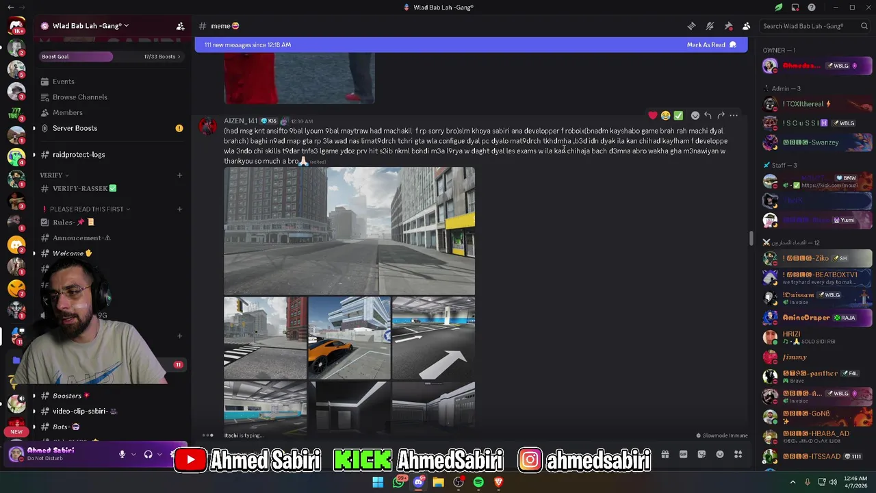Open GIF picker
The image size is (876, 493).
coord(683,454)
